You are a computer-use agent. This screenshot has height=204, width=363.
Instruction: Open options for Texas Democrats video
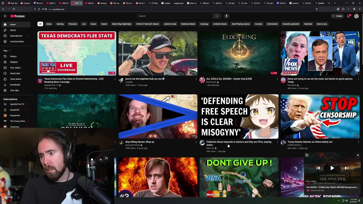(x=115, y=79)
